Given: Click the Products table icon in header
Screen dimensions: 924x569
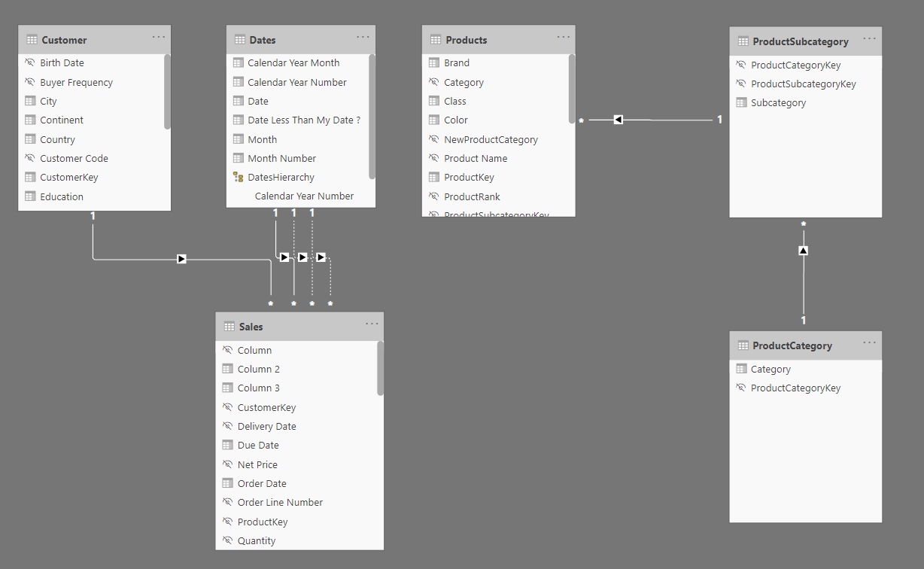Looking at the screenshot, I should pyautogui.click(x=436, y=40).
